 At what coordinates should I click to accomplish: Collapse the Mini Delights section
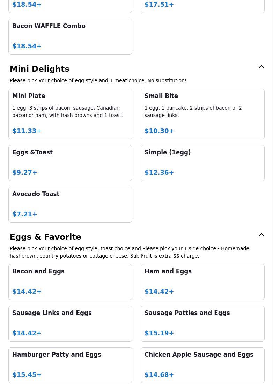coord(261,67)
